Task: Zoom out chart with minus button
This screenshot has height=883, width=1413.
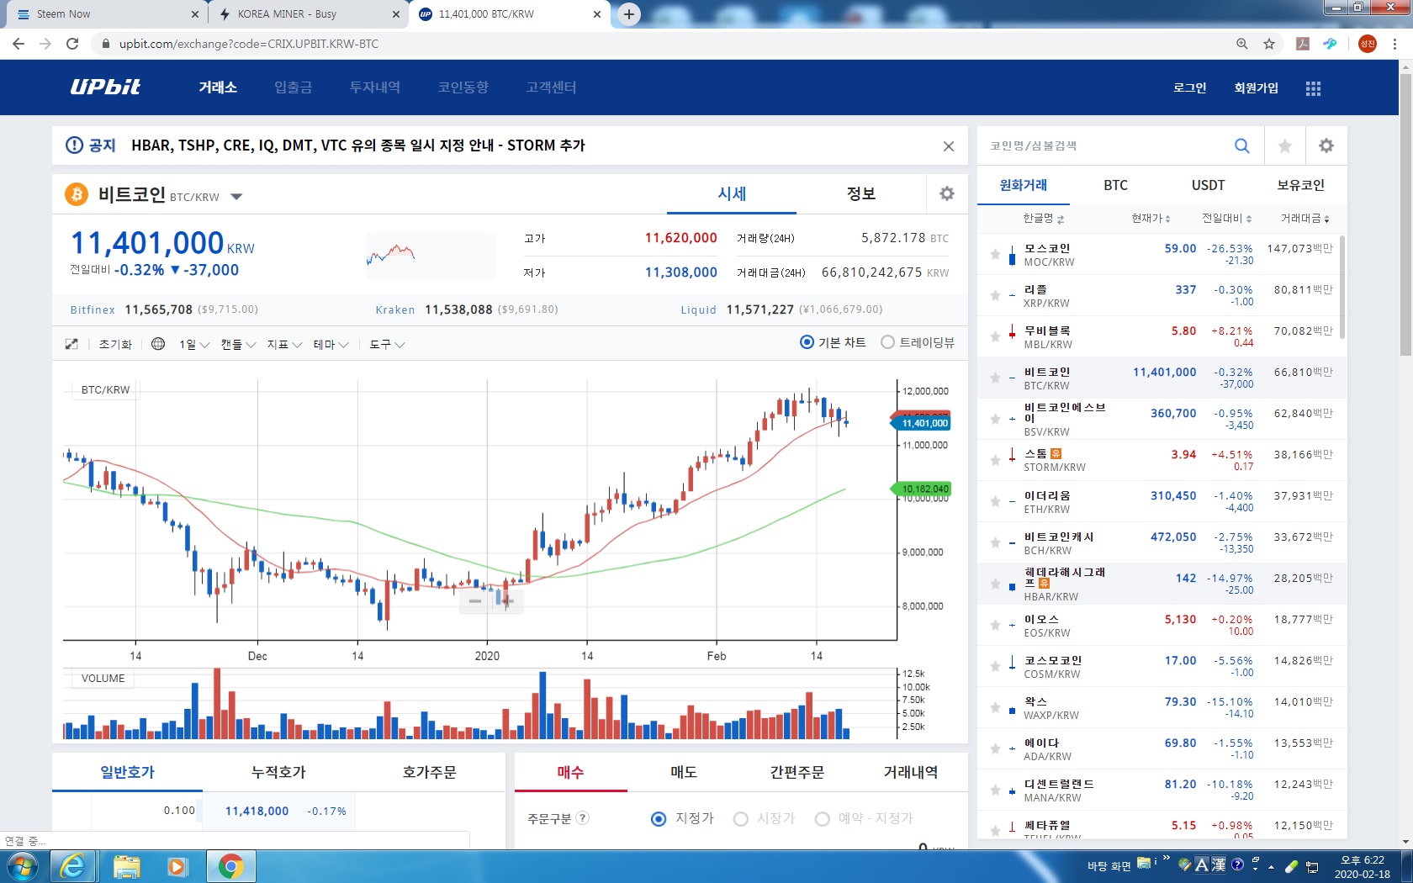Action: click(475, 600)
